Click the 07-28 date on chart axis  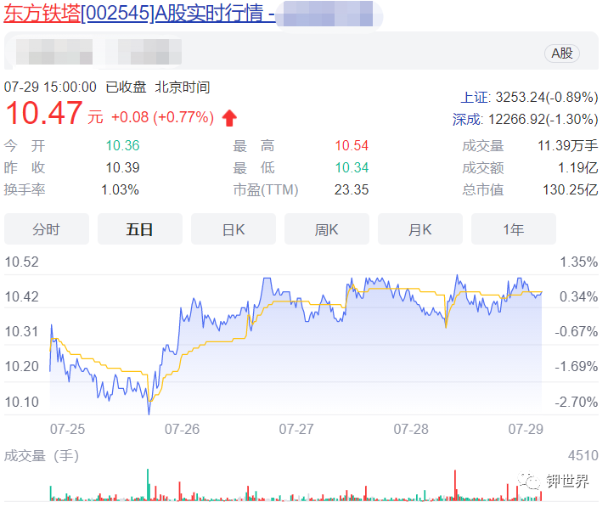[x=411, y=429]
